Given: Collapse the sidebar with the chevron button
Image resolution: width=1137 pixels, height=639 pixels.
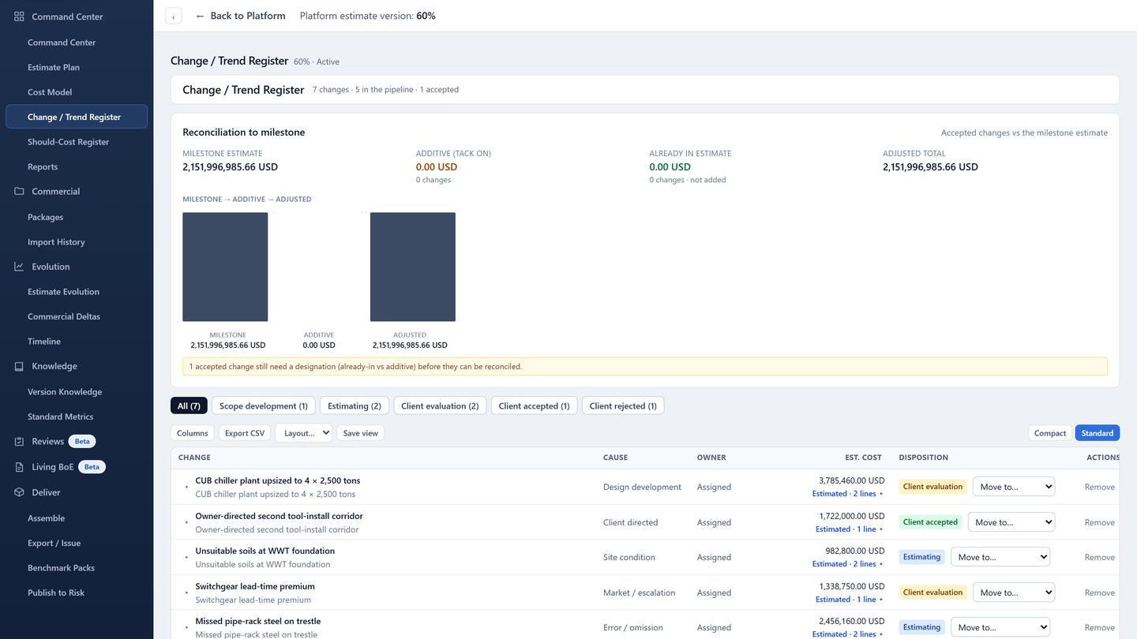Looking at the screenshot, I should [x=174, y=17].
